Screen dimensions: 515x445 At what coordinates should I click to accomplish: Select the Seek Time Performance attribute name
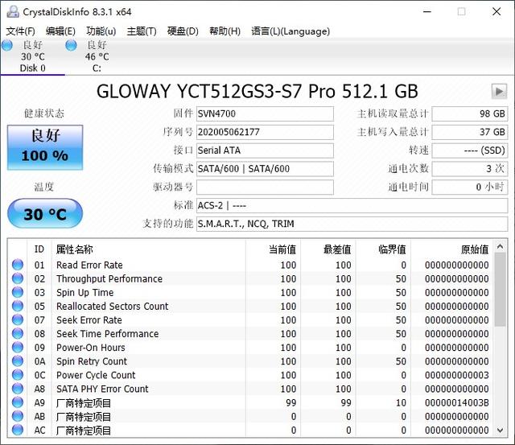click(x=107, y=334)
